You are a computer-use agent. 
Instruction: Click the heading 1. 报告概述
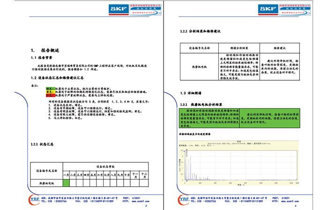[45, 50]
